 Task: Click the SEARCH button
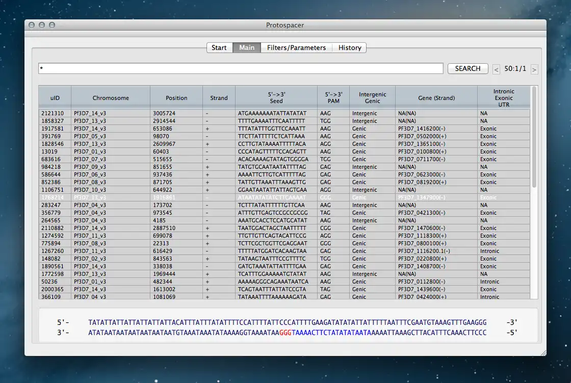[468, 68]
